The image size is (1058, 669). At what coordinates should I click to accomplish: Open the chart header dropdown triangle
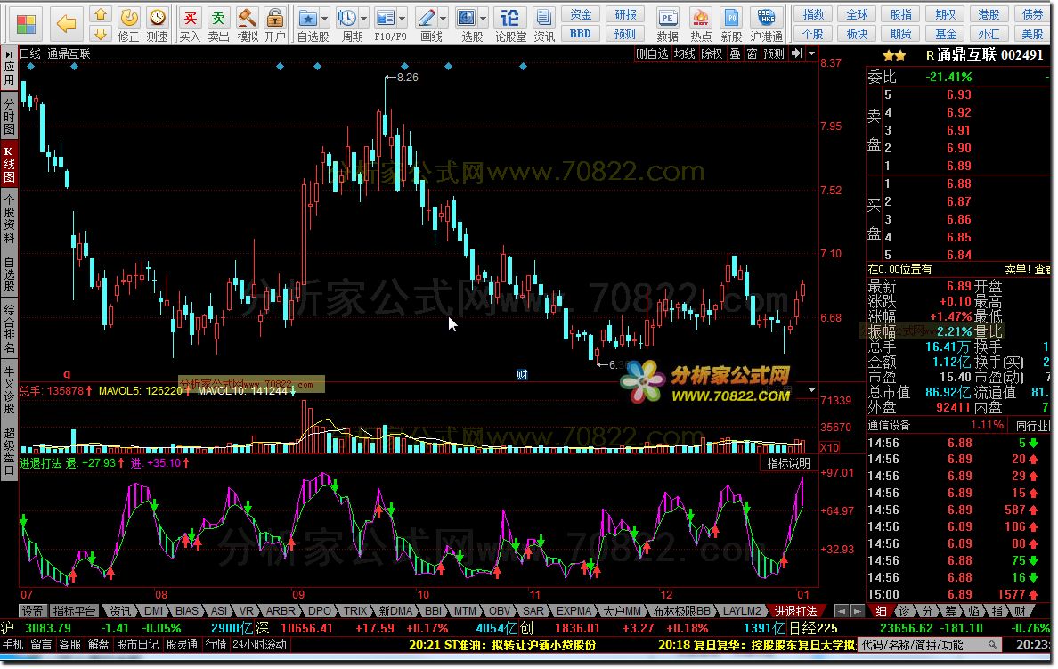tap(811, 53)
